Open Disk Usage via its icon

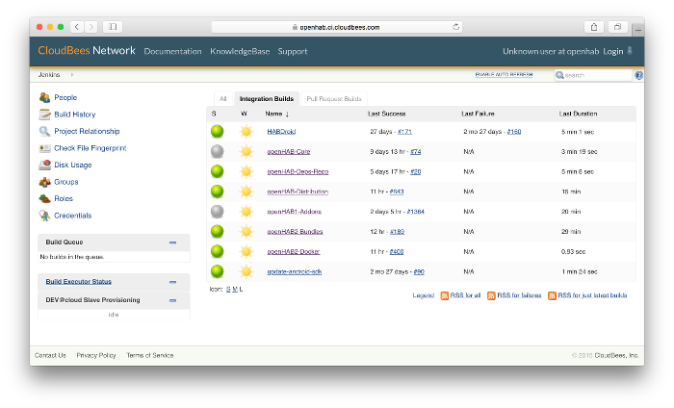(44, 165)
